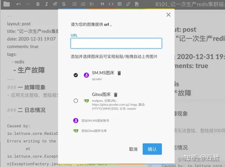225x167 pixels.
Task: Insert a table
Action: (x=119, y=4)
